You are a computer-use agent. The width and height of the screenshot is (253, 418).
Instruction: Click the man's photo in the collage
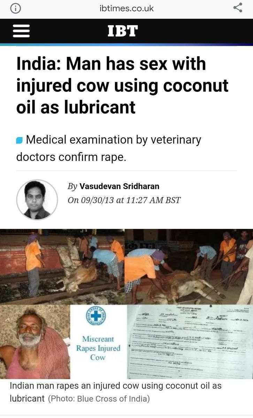tap(35, 342)
